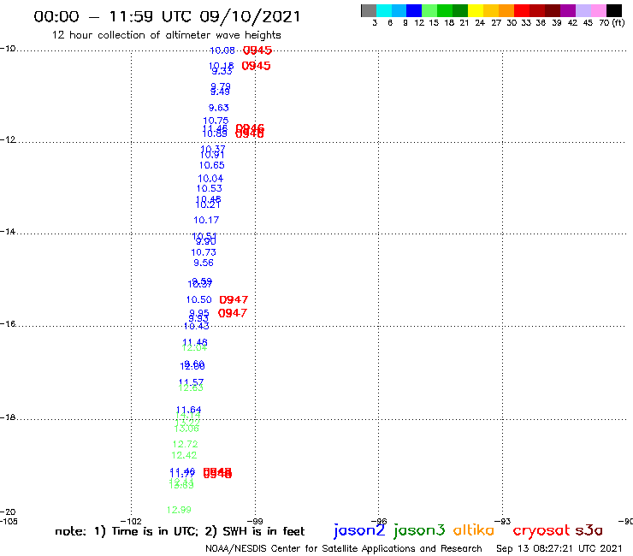Click the wave height value 10.65

pos(211,165)
